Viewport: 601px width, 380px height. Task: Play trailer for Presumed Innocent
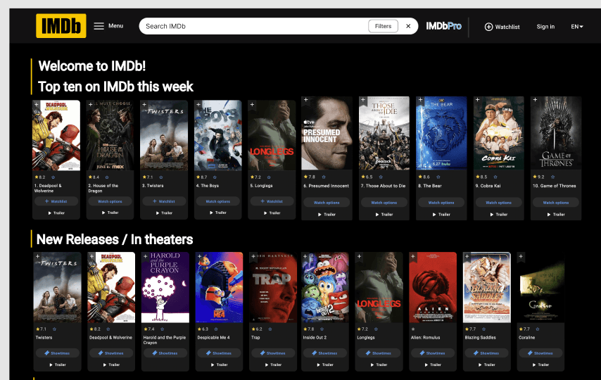(327, 215)
